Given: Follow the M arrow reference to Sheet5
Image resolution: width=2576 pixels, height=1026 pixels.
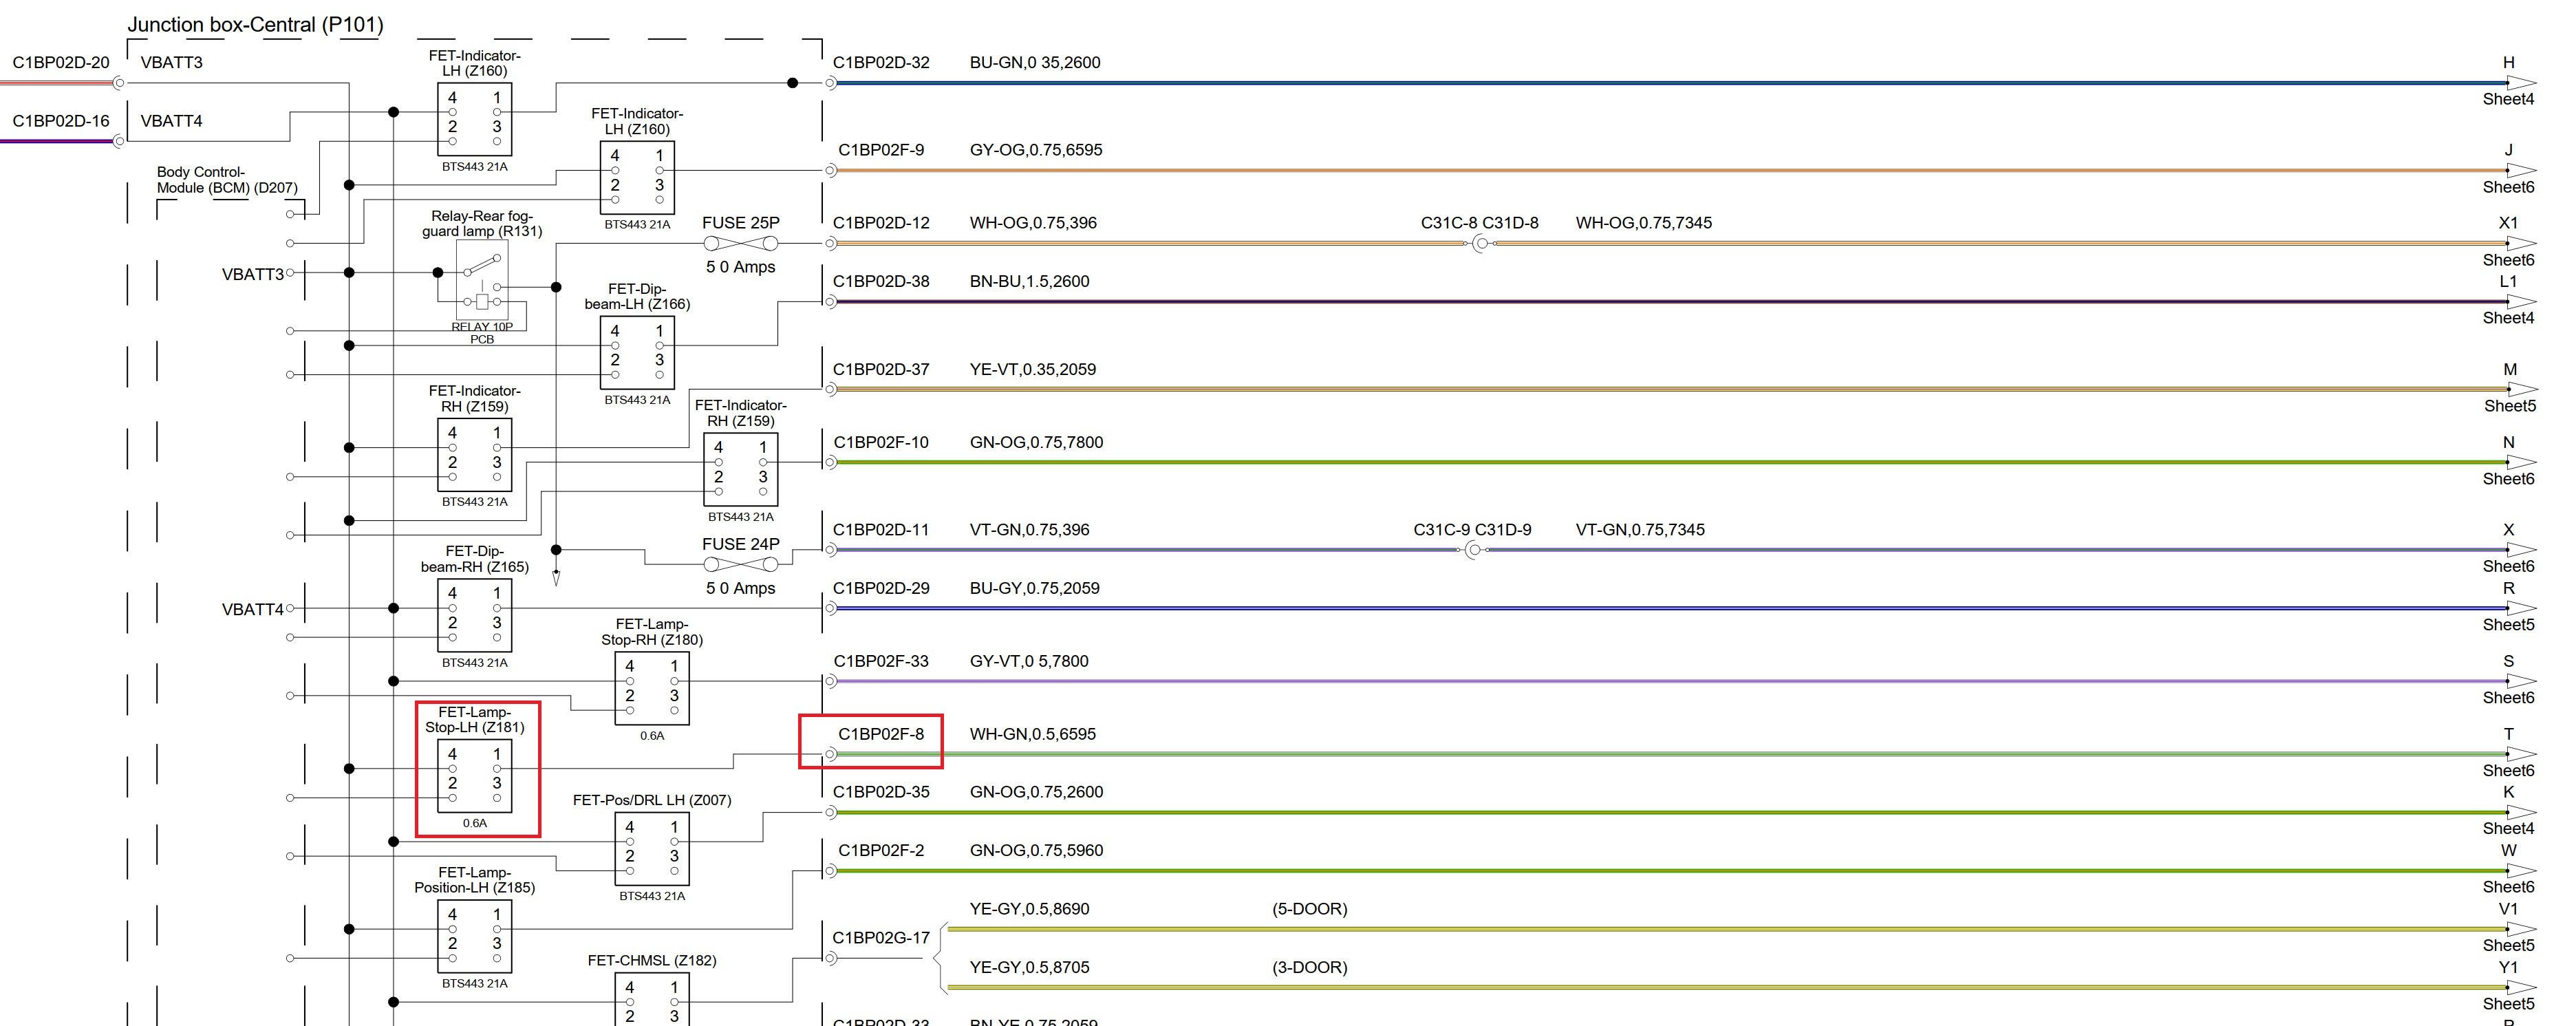Looking at the screenshot, I should click(2520, 390).
